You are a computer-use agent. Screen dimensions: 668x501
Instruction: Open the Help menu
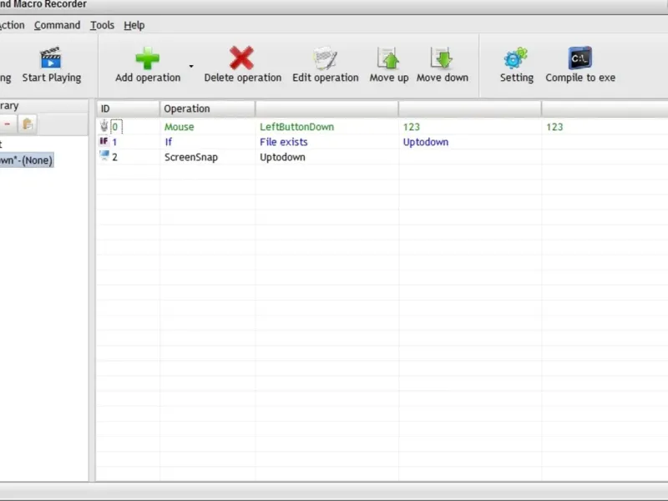[x=134, y=25]
